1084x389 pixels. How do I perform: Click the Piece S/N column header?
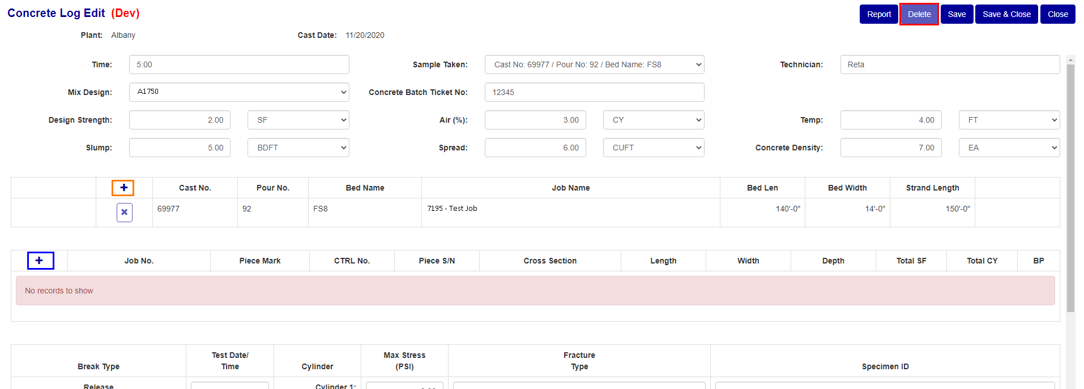(x=437, y=261)
